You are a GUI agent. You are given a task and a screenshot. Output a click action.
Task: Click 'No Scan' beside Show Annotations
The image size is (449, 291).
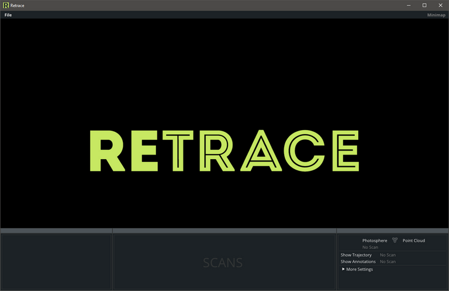388,261
